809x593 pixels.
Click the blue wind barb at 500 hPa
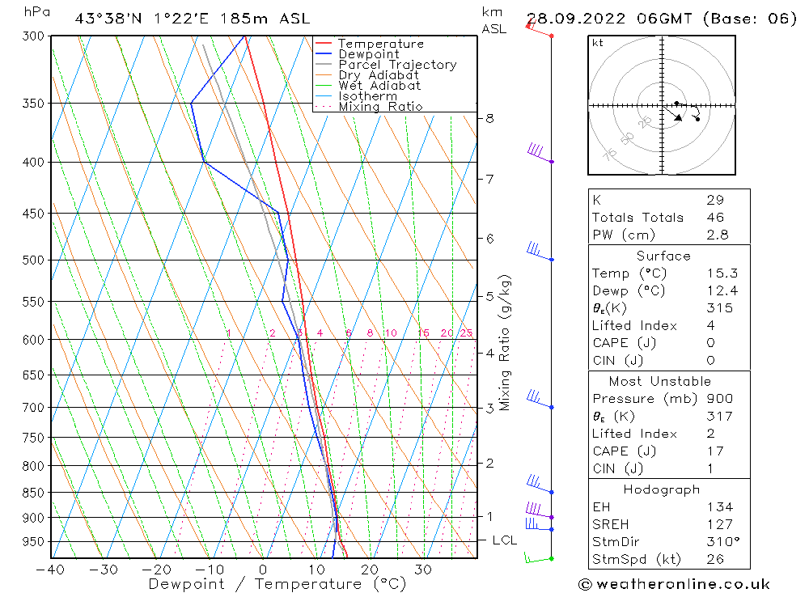click(540, 252)
